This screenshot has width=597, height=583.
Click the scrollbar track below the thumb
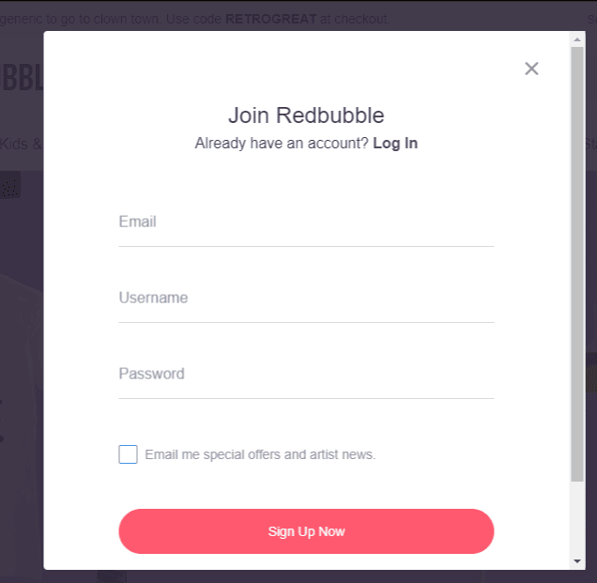(x=577, y=518)
